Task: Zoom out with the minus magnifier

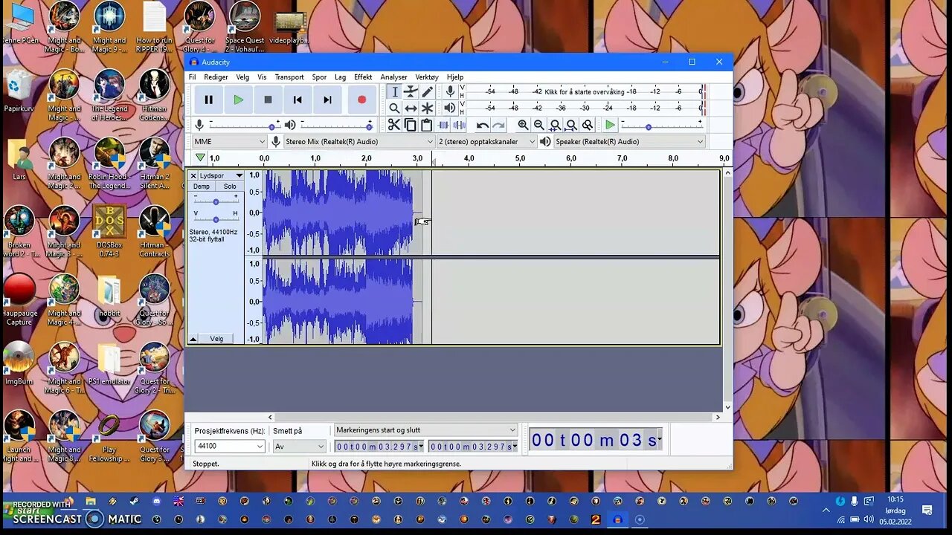Action: 539,126
